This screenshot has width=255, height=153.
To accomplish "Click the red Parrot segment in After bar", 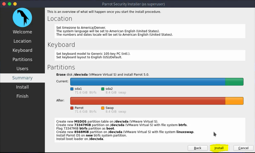I will (x=148, y=101).
